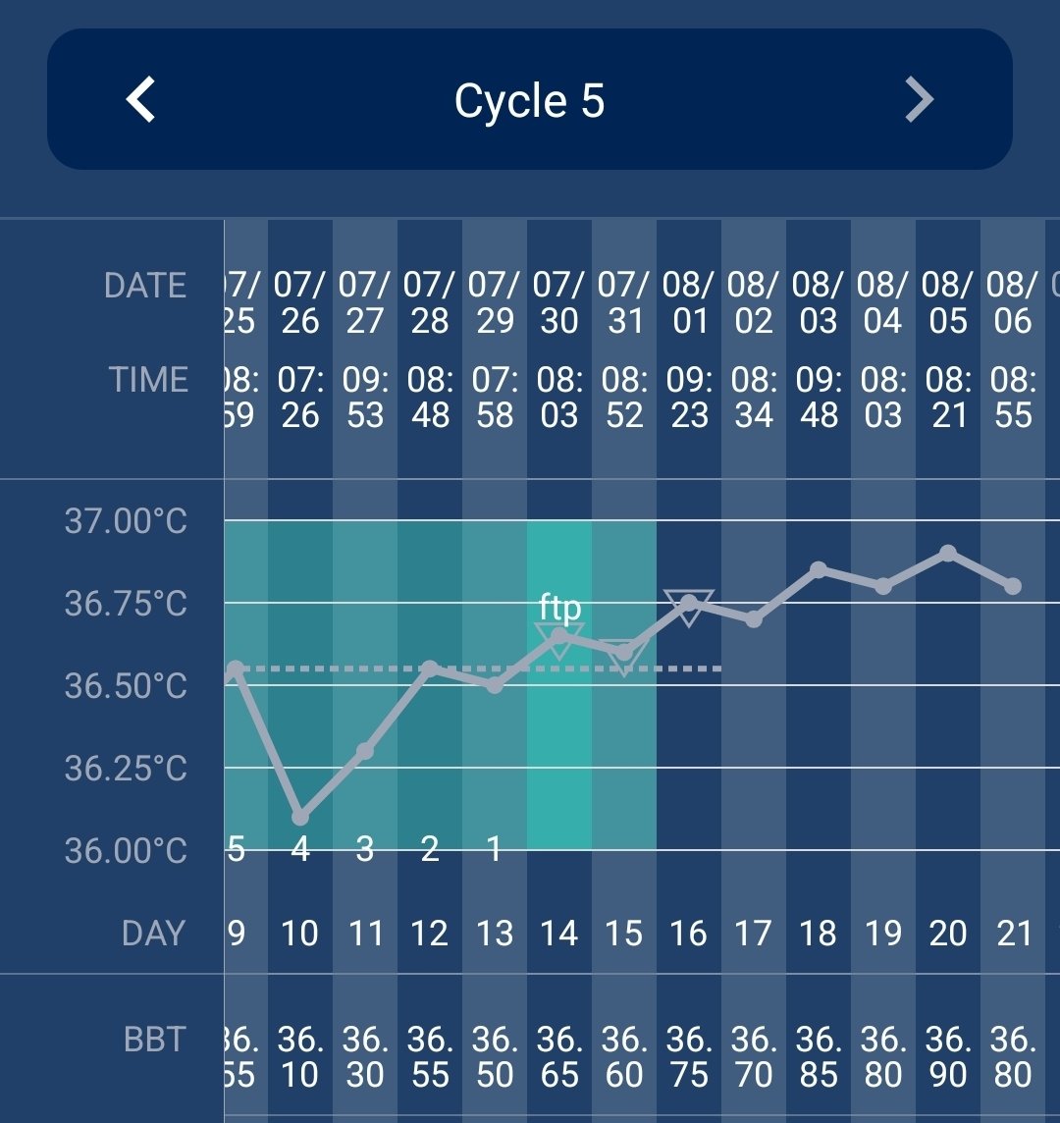Select the lowest temperature point at 36.10
This screenshot has width=1060, height=1123.
(x=300, y=817)
